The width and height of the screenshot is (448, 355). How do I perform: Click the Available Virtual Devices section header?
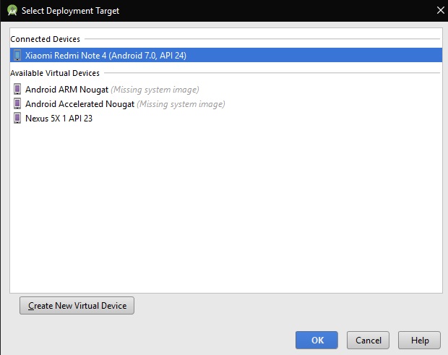[x=55, y=73]
